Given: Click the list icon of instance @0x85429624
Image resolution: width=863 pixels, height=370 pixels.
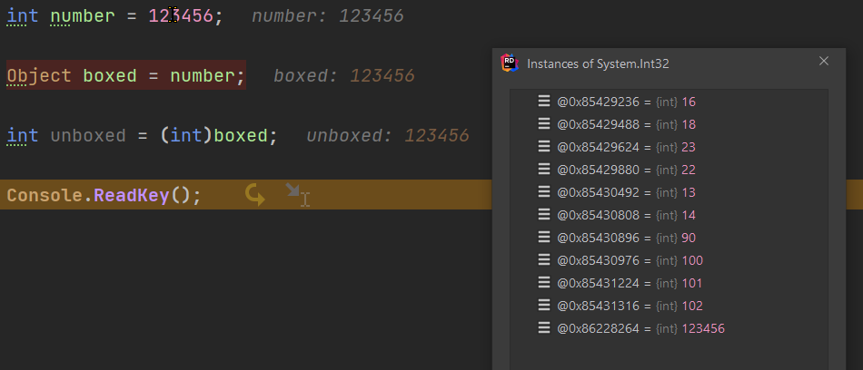Looking at the screenshot, I should click(x=544, y=147).
